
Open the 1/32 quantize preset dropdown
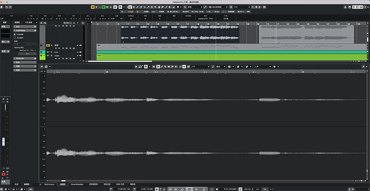pos(241,7)
